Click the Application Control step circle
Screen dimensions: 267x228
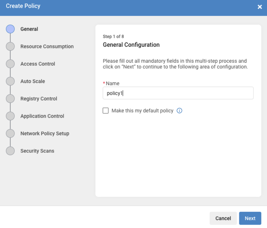(x=10, y=116)
